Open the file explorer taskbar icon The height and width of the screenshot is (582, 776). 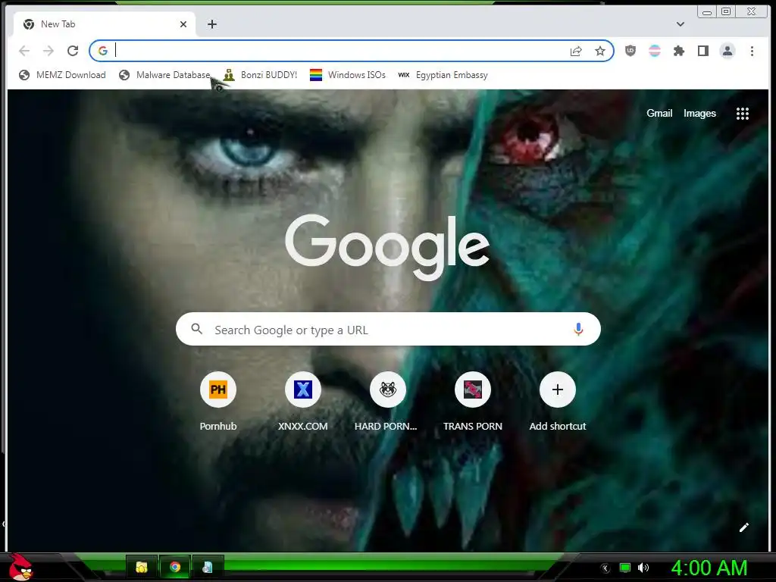[x=142, y=567]
